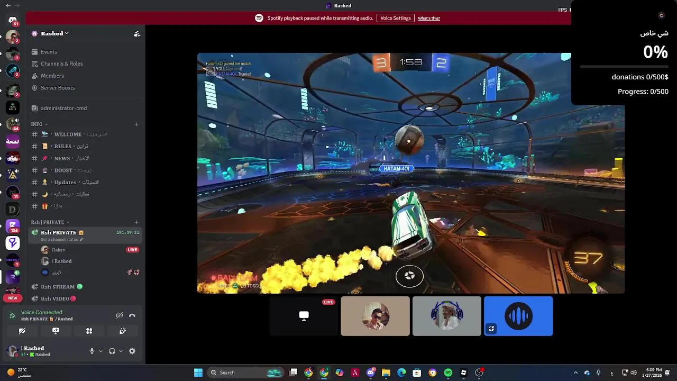Open Discord from the taskbar

[x=371, y=373]
